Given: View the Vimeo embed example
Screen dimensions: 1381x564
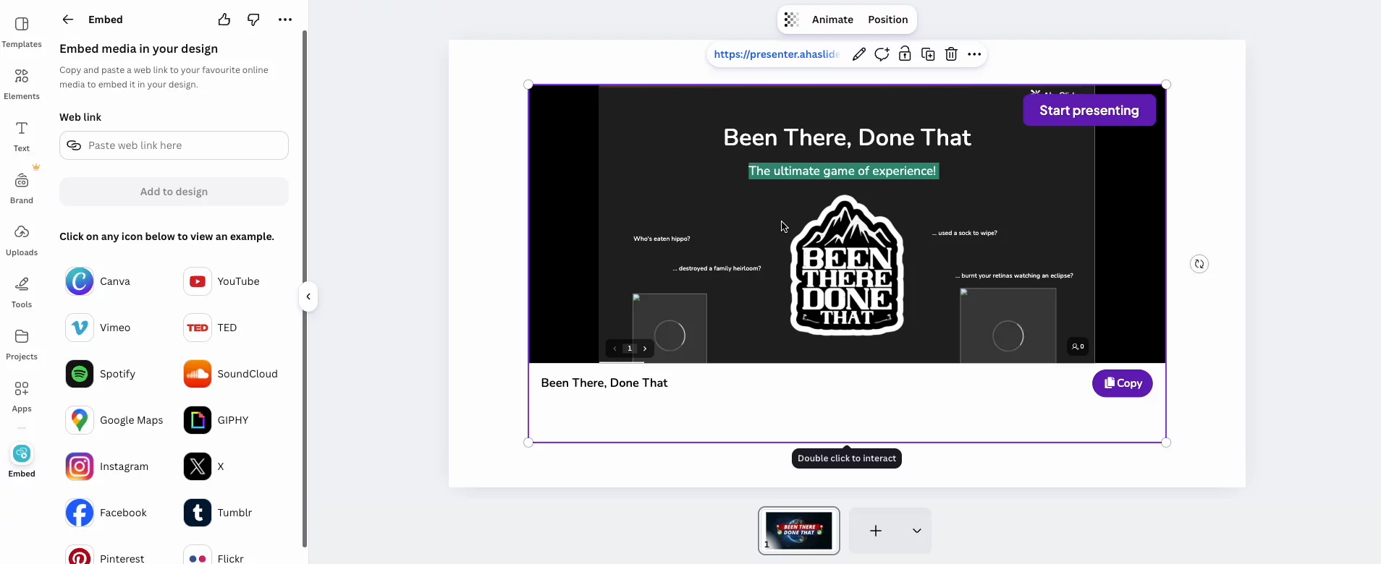Looking at the screenshot, I should (98, 328).
